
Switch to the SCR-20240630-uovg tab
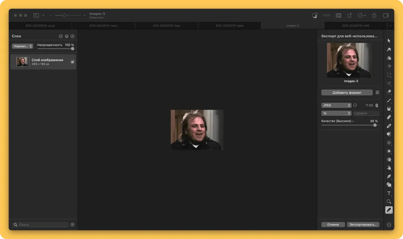tap(40, 26)
